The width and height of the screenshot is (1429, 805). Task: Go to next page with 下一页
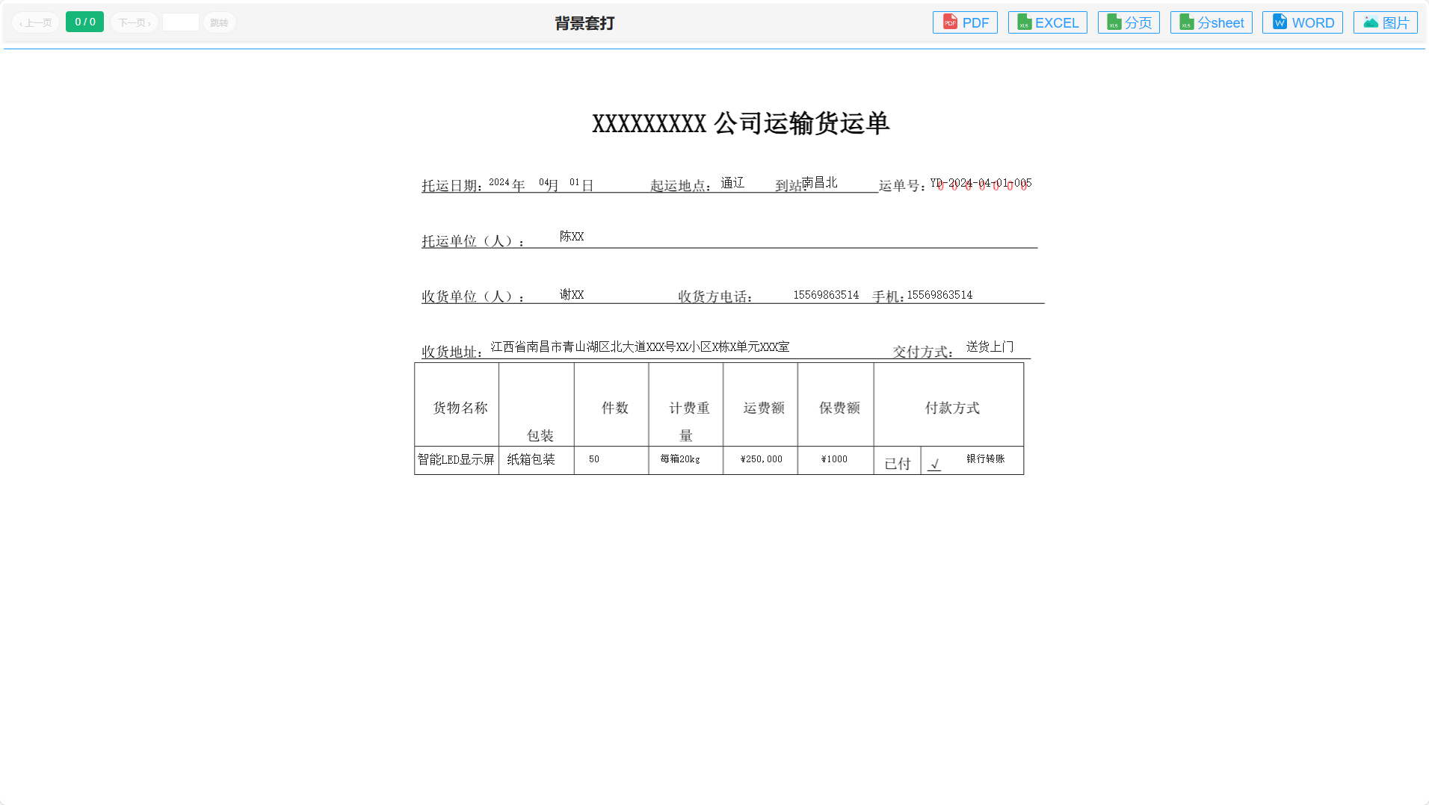(135, 22)
